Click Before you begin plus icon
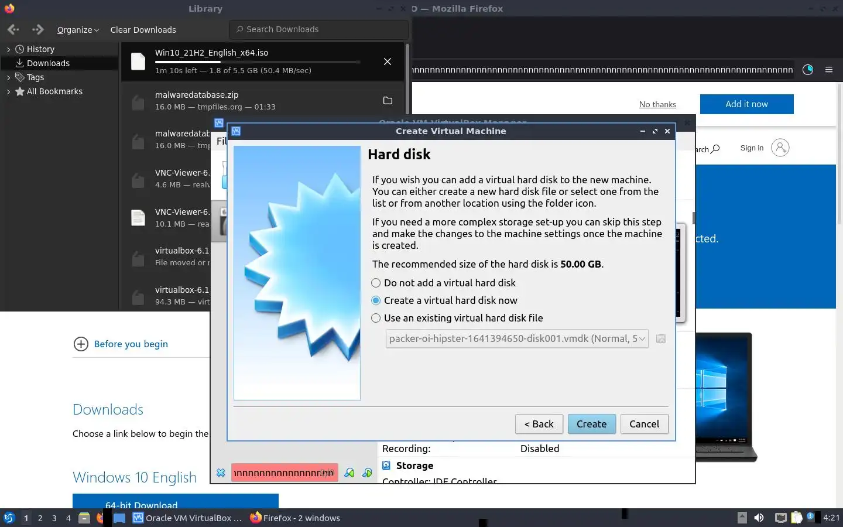The image size is (843, 527). click(x=81, y=344)
